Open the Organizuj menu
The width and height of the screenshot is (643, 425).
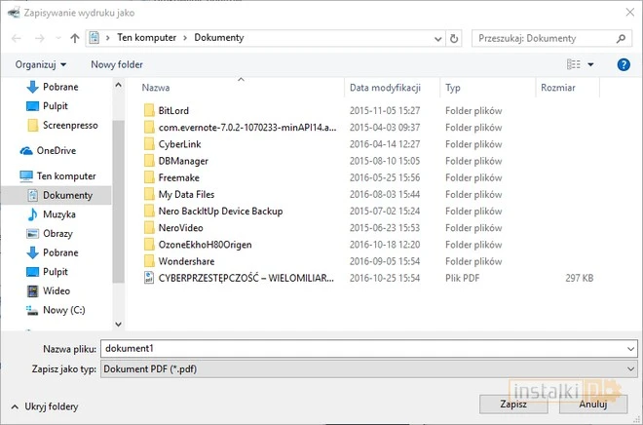coord(41,64)
